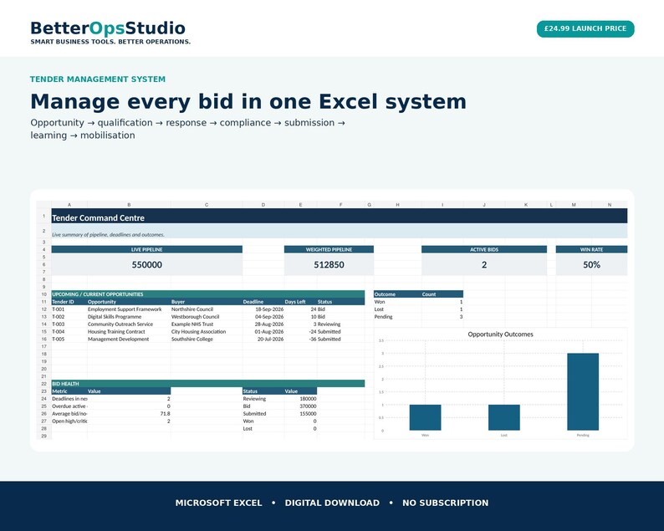Select the 'Tender Command Centre' title cell
The image size is (664, 531).
point(340,217)
